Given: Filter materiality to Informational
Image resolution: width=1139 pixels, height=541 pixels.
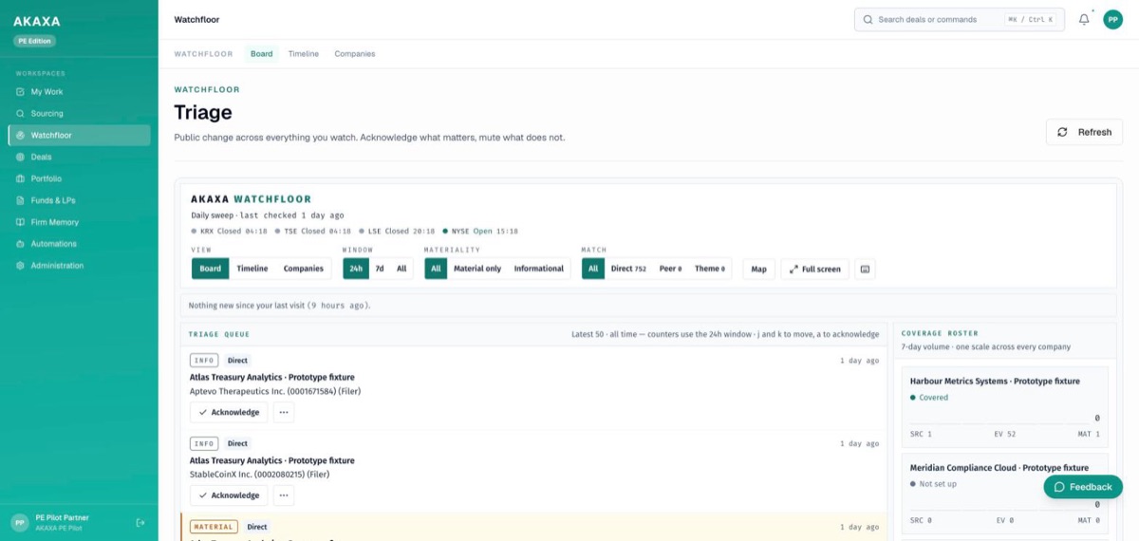Looking at the screenshot, I should tap(539, 269).
